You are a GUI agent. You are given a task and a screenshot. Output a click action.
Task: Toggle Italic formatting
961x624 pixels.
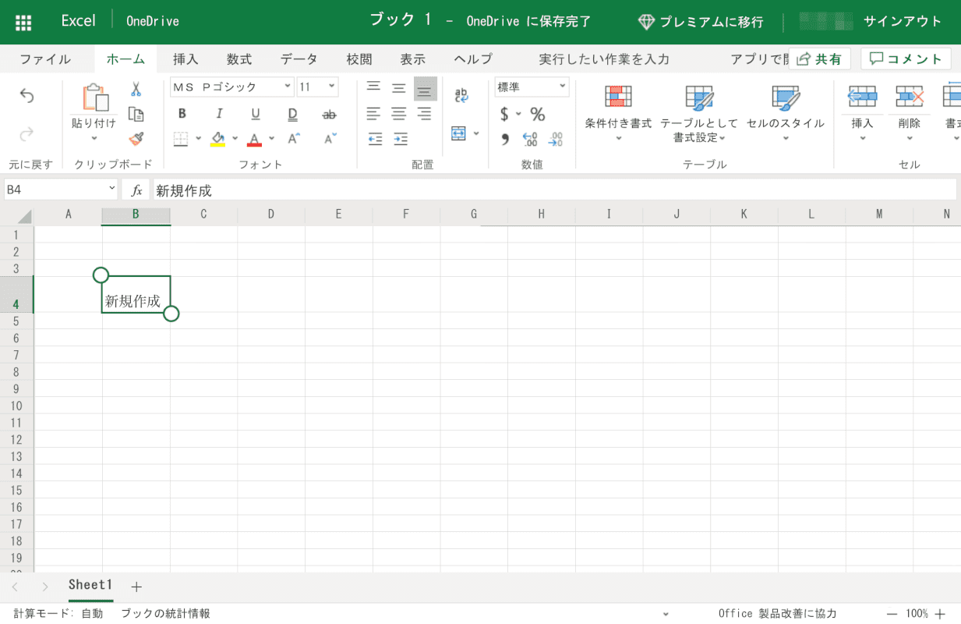pyautogui.click(x=219, y=114)
